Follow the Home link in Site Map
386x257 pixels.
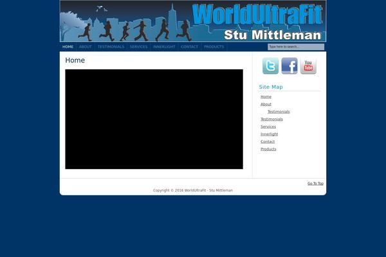pyautogui.click(x=266, y=97)
